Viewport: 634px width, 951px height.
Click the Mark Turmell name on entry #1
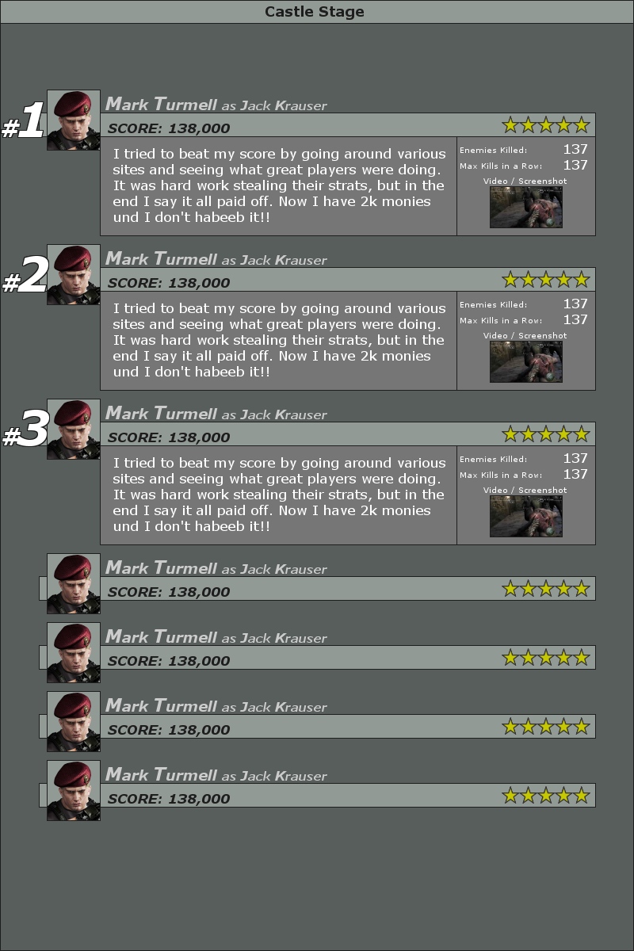[x=161, y=104]
